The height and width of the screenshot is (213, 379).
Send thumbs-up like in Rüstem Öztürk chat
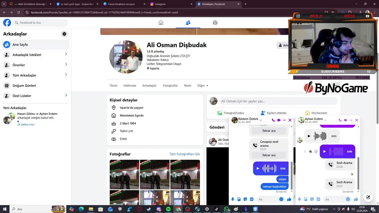[289, 199]
